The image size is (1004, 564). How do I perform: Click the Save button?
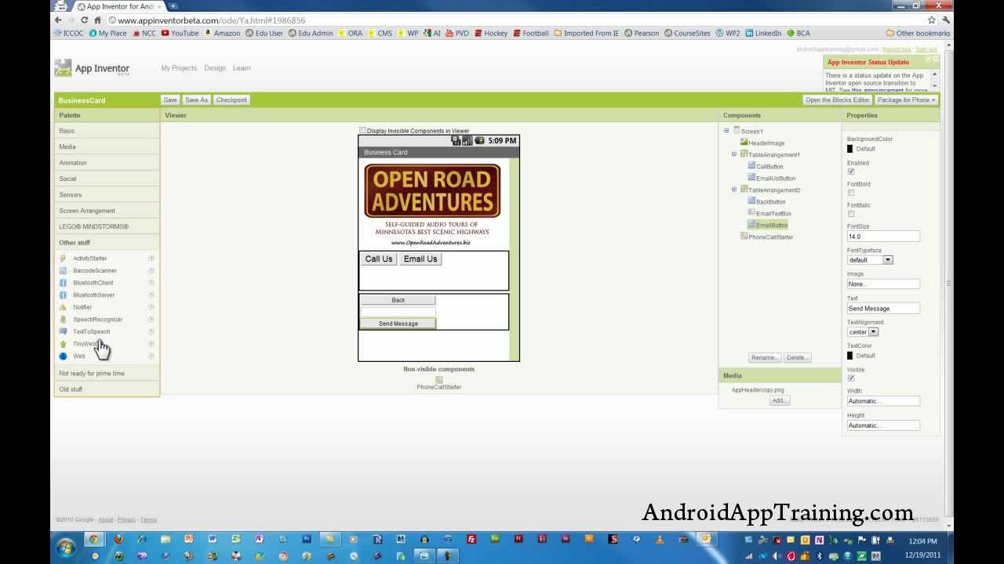pyautogui.click(x=170, y=100)
